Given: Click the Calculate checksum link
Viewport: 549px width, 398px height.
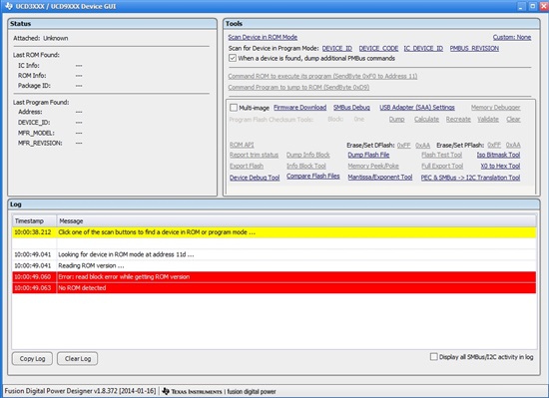Looking at the screenshot, I should pyautogui.click(x=426, y=120).
